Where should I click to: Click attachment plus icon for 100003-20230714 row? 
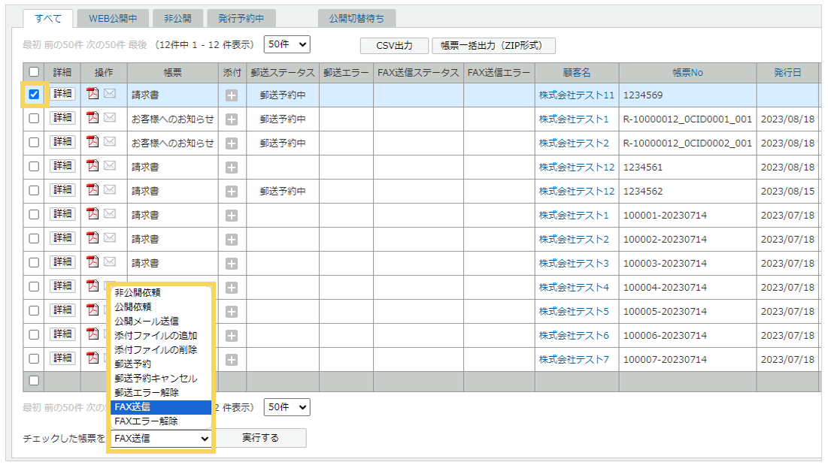[232, 264]
